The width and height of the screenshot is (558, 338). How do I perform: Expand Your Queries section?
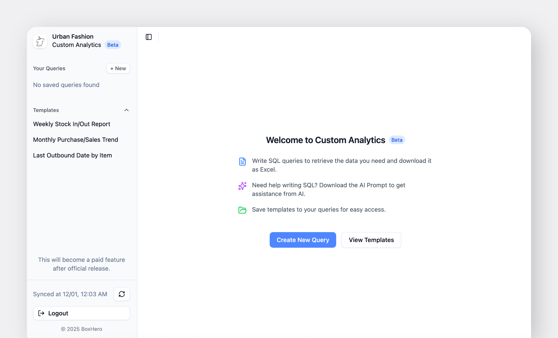point(49,68)
